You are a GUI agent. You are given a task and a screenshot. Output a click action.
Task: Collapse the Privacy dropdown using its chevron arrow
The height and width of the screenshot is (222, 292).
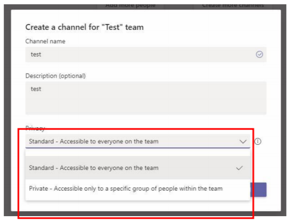click(243, 142)
